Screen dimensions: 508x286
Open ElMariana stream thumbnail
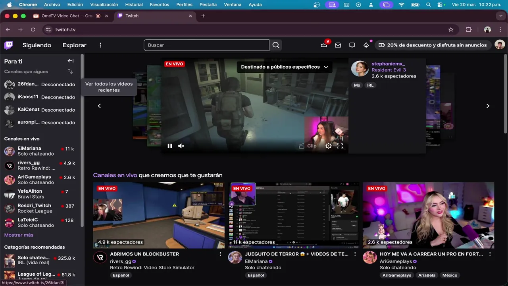[x=294, y=215]
